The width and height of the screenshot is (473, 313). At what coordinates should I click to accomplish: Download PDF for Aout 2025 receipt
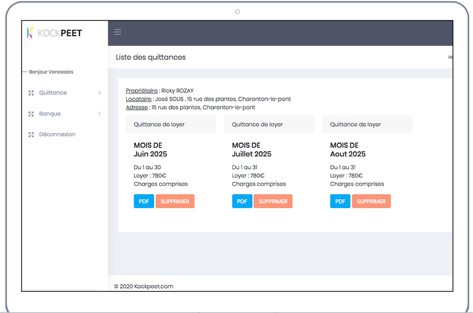tap(340, 201)
